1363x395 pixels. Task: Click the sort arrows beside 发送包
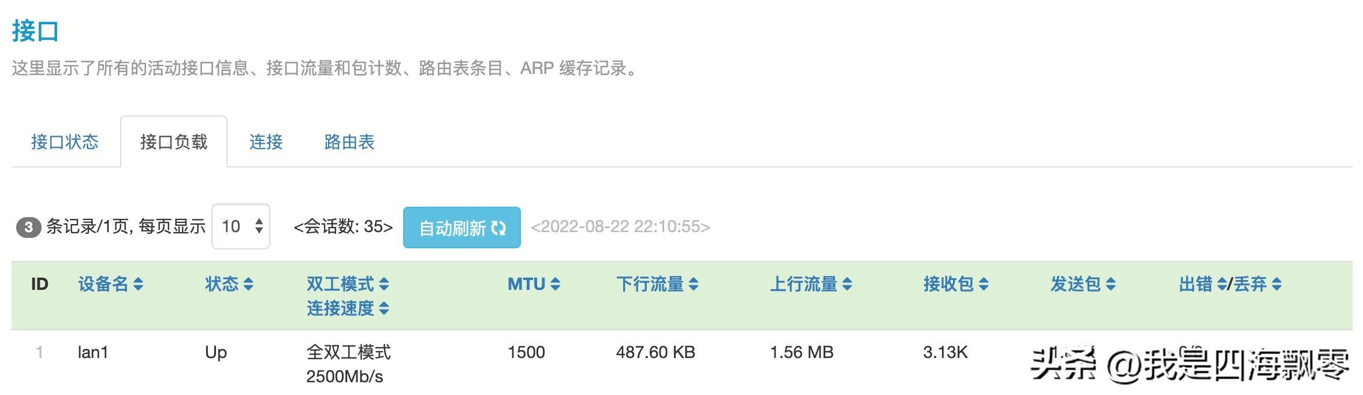1111,284
